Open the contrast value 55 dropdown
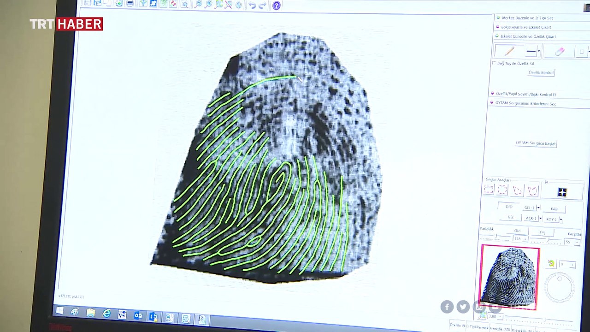The width and height of the screenshot is (590, 332). coord(577,242)
